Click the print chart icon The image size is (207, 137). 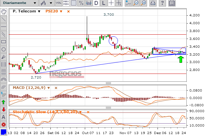153,3
